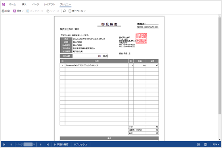This screenshot has height=148, width=222.
Task: Click the 問題の確認 button
Action: click(x=61, y=144)
